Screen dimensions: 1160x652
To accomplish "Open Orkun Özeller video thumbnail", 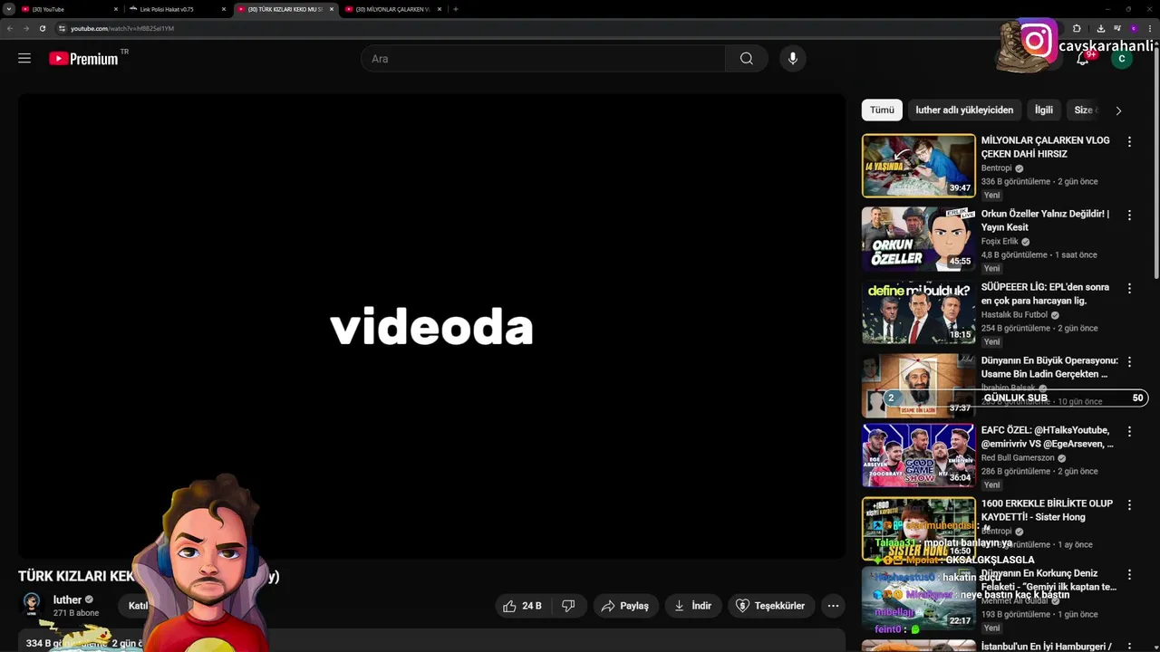I will click(x=919, y=239).
